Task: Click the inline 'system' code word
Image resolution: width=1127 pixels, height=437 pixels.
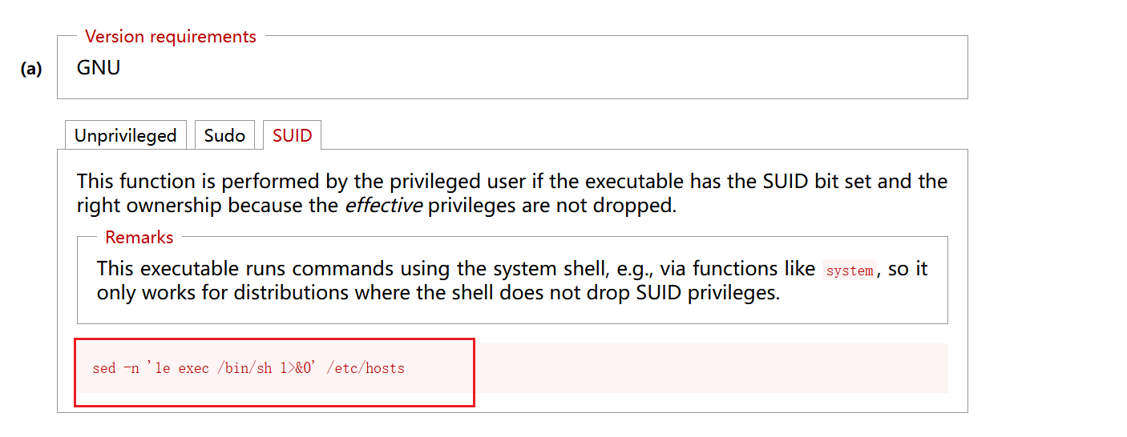Action: (x=850, y=271)
